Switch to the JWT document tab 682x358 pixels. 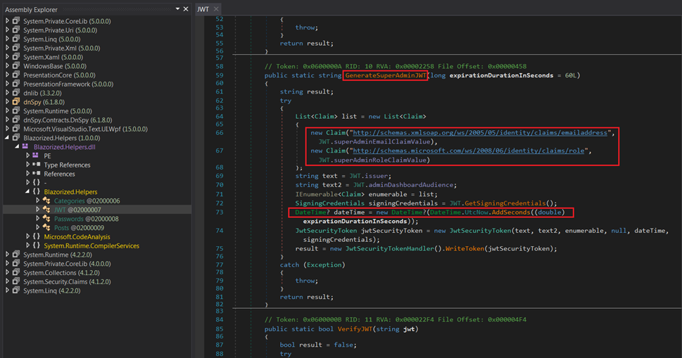point(203,10)
